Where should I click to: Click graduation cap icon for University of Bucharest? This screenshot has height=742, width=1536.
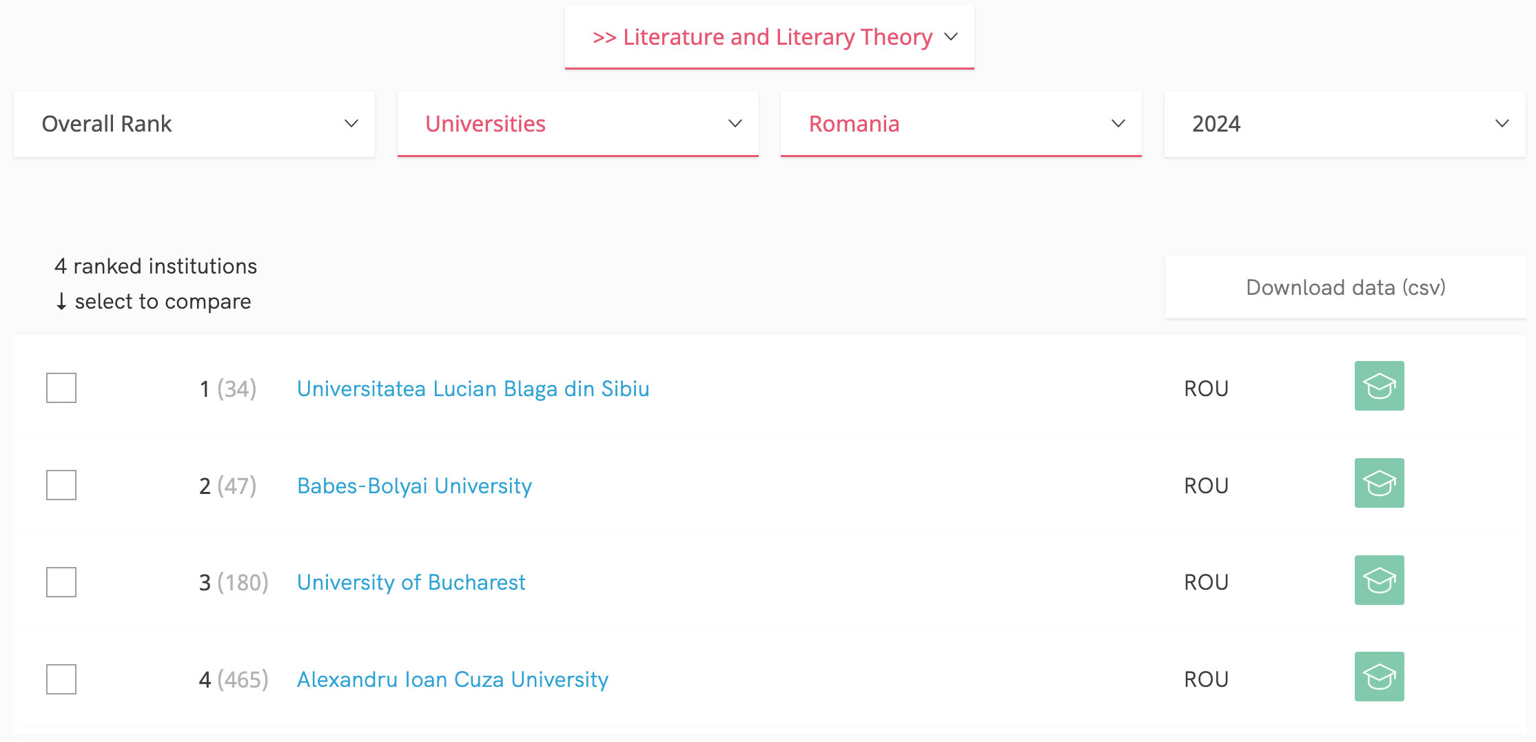tap(1379, 580)
